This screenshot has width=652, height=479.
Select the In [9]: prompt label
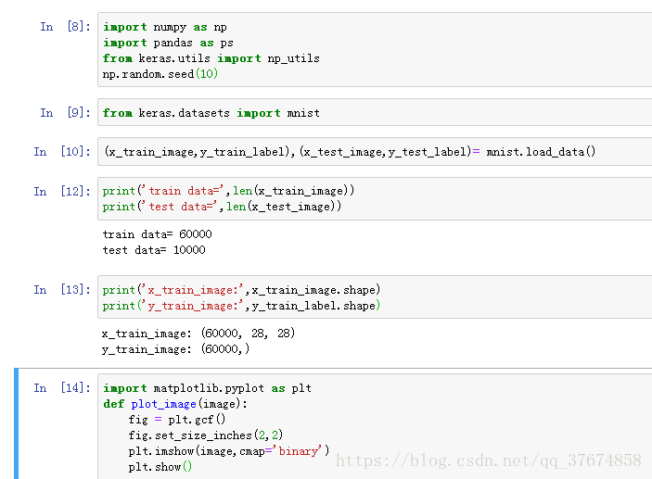tap(65, 113)
